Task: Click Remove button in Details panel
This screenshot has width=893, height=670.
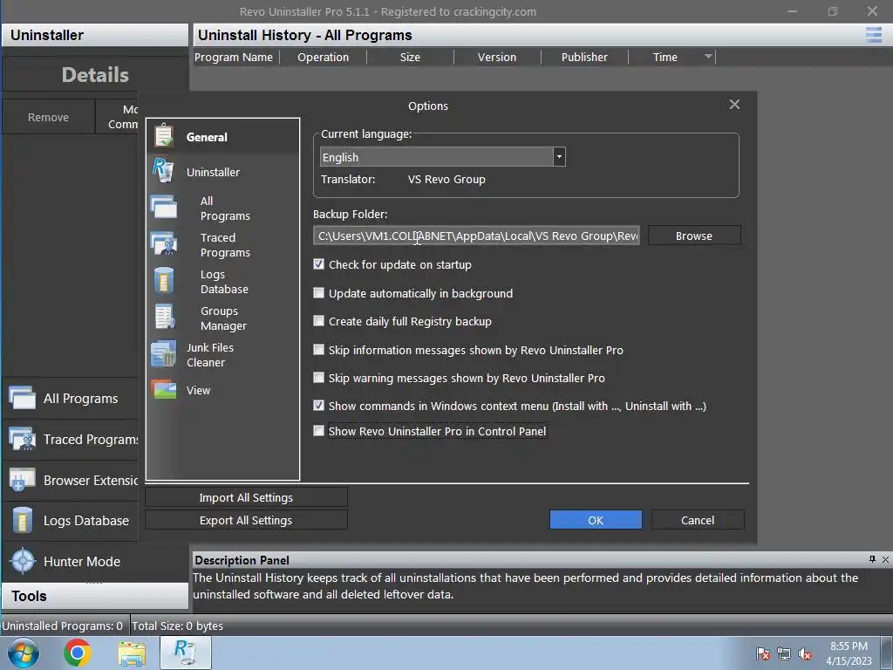Action: [x=49, y=117]
